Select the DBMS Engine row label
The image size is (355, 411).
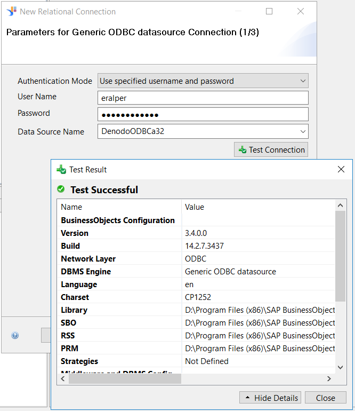(x=86, y=272)
